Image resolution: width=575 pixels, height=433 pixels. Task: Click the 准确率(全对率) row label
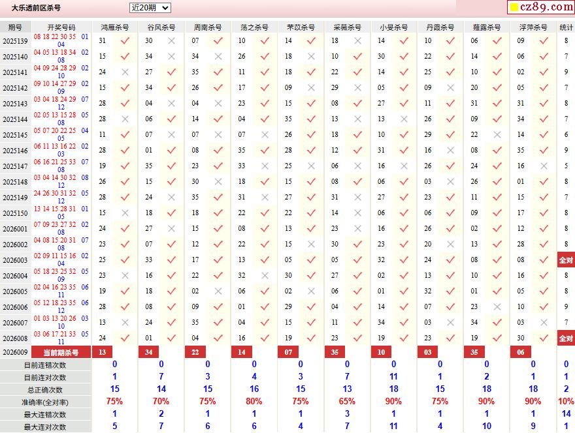[x=45, y=402]
